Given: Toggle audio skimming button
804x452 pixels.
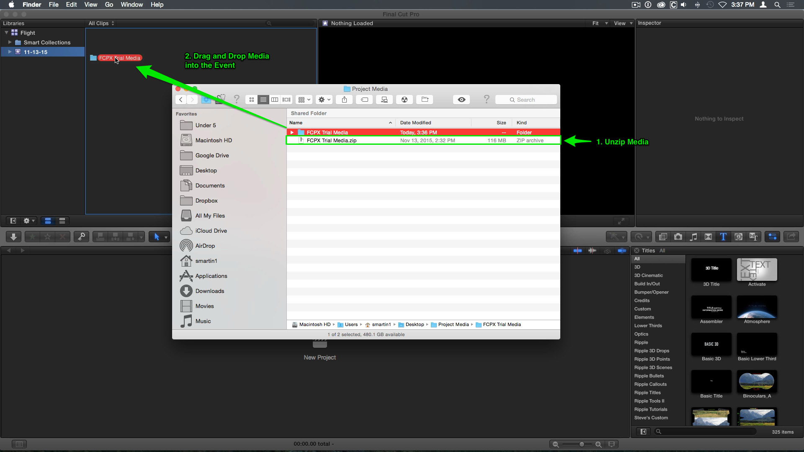Looking at the screenshot, I should pos(592,251).
